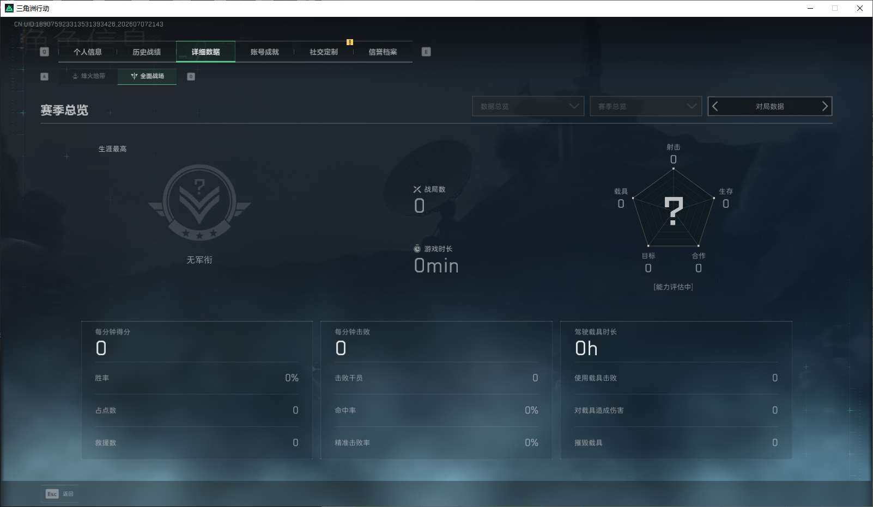Click the A key hint icon beside 烽火地带
873x507 pixels.
tap(45, 76)
